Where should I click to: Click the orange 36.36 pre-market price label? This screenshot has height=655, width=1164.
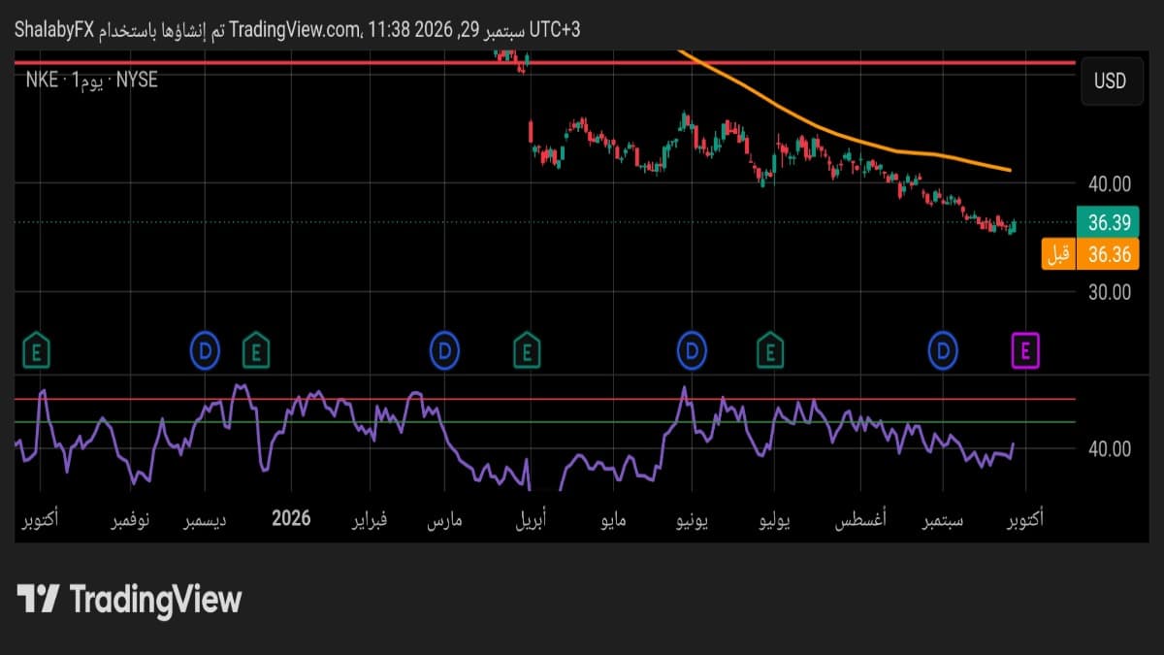[x=1109, y=254]
